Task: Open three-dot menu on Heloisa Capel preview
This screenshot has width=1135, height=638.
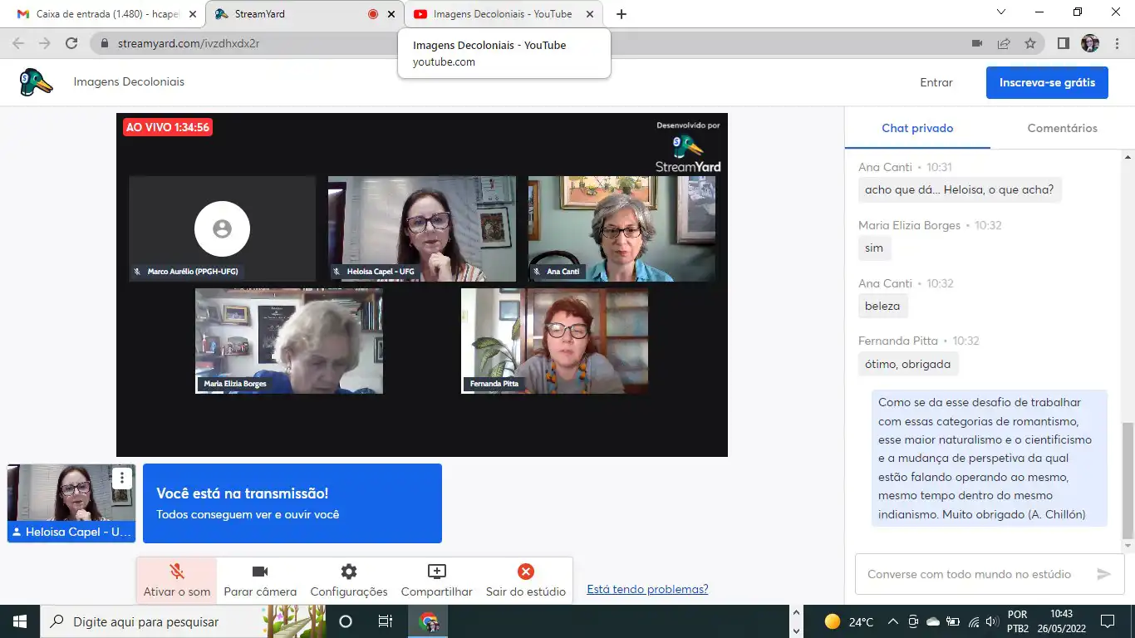Action: pyautogui.click(x=122, y=478)
